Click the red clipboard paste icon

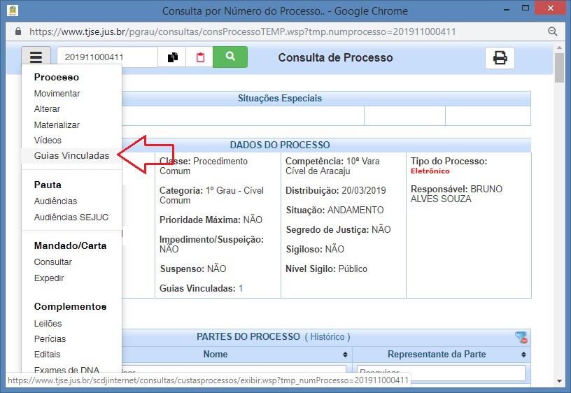200,57
